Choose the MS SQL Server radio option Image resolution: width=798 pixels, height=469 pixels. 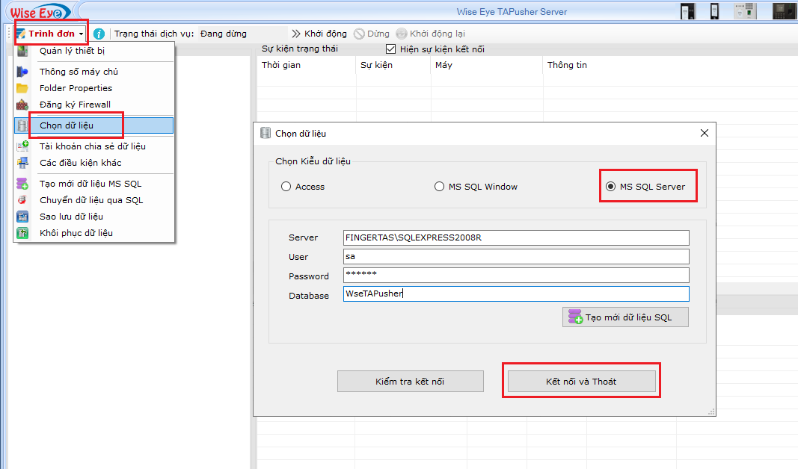(610, 187)
